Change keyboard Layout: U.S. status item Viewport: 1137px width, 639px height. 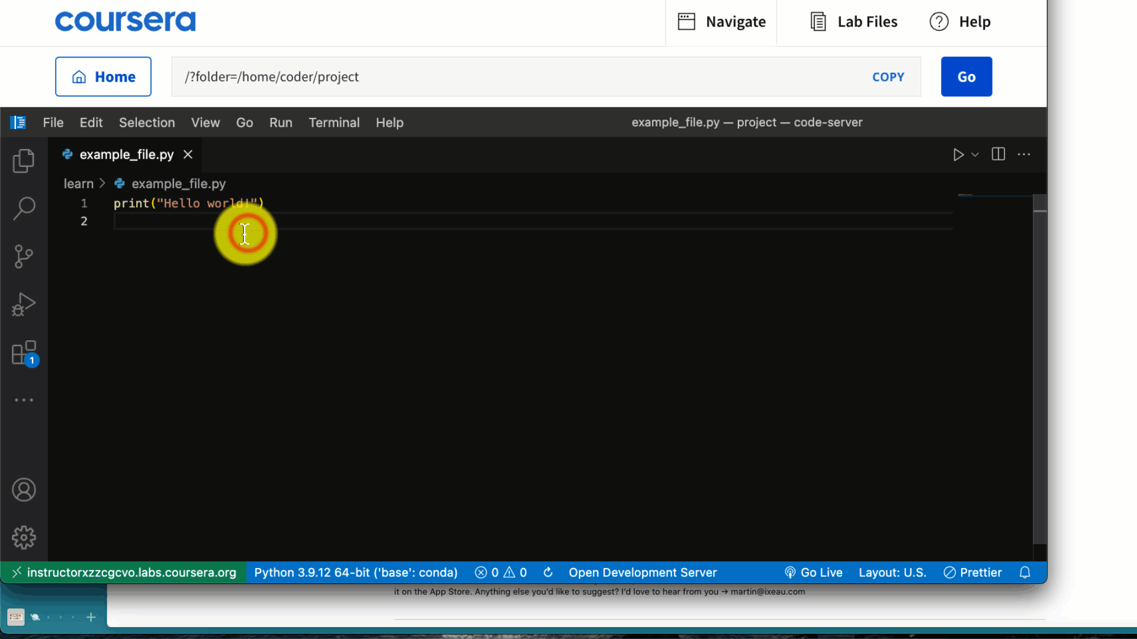[892, 572]
